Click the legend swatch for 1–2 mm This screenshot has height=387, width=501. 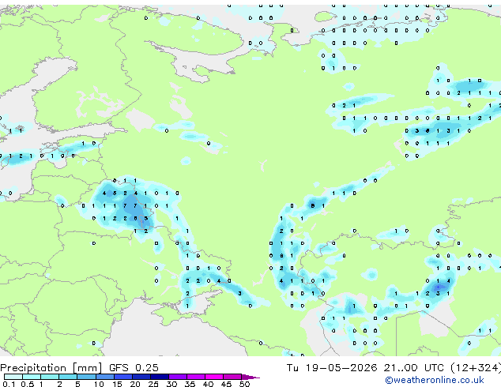pos(50,377)
